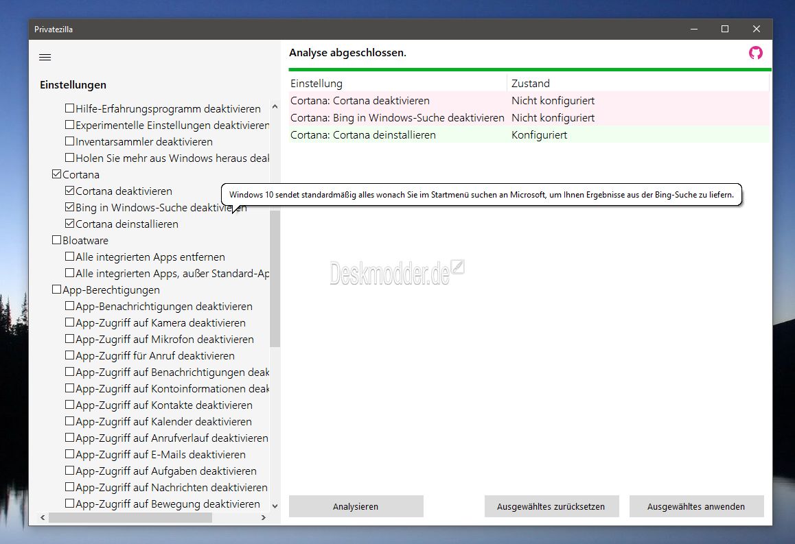Screen dimensions: 795x544
Task: Check the Bloatware category checkbox
Action: point(57,240)
